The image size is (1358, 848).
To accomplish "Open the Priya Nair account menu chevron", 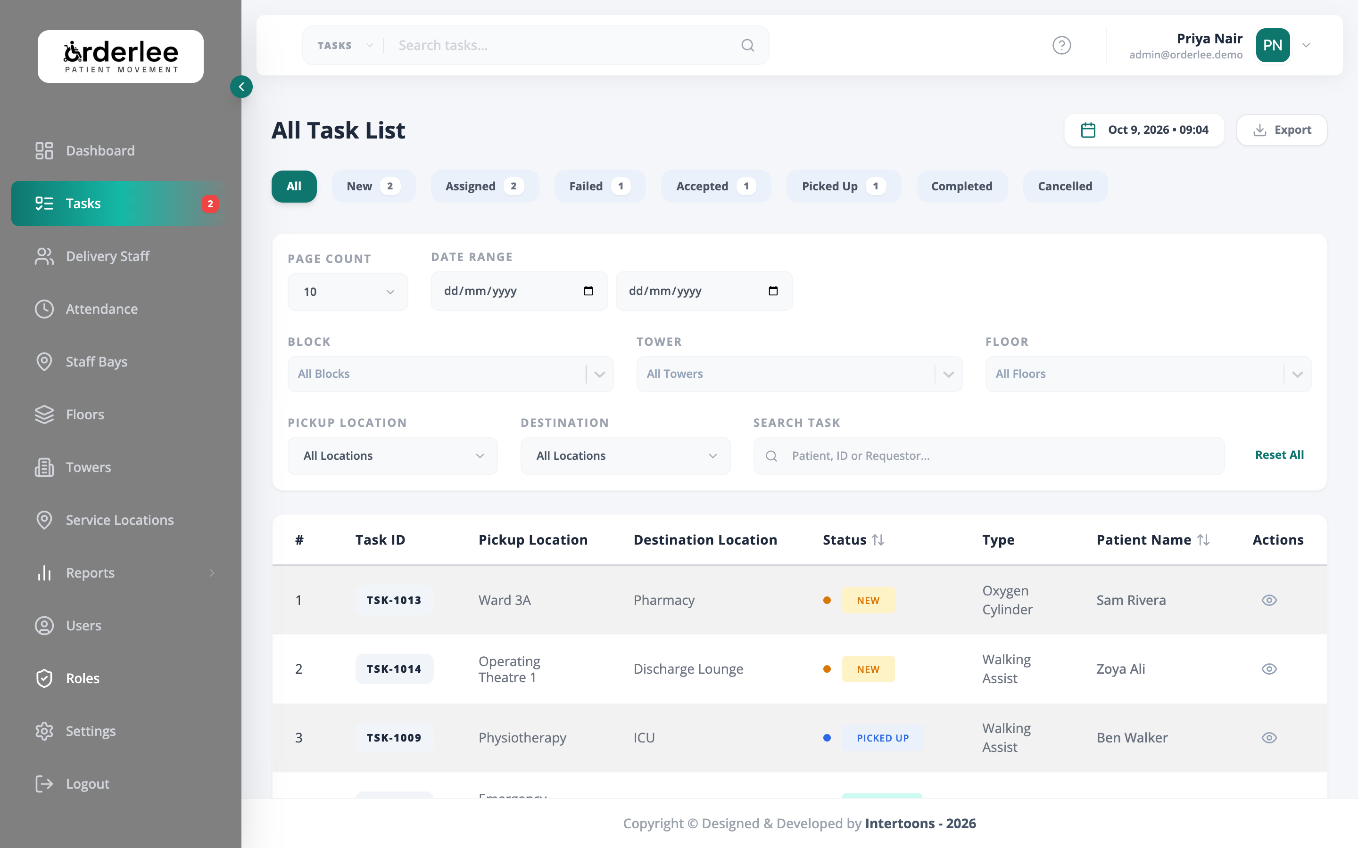I will point(1306,45).
